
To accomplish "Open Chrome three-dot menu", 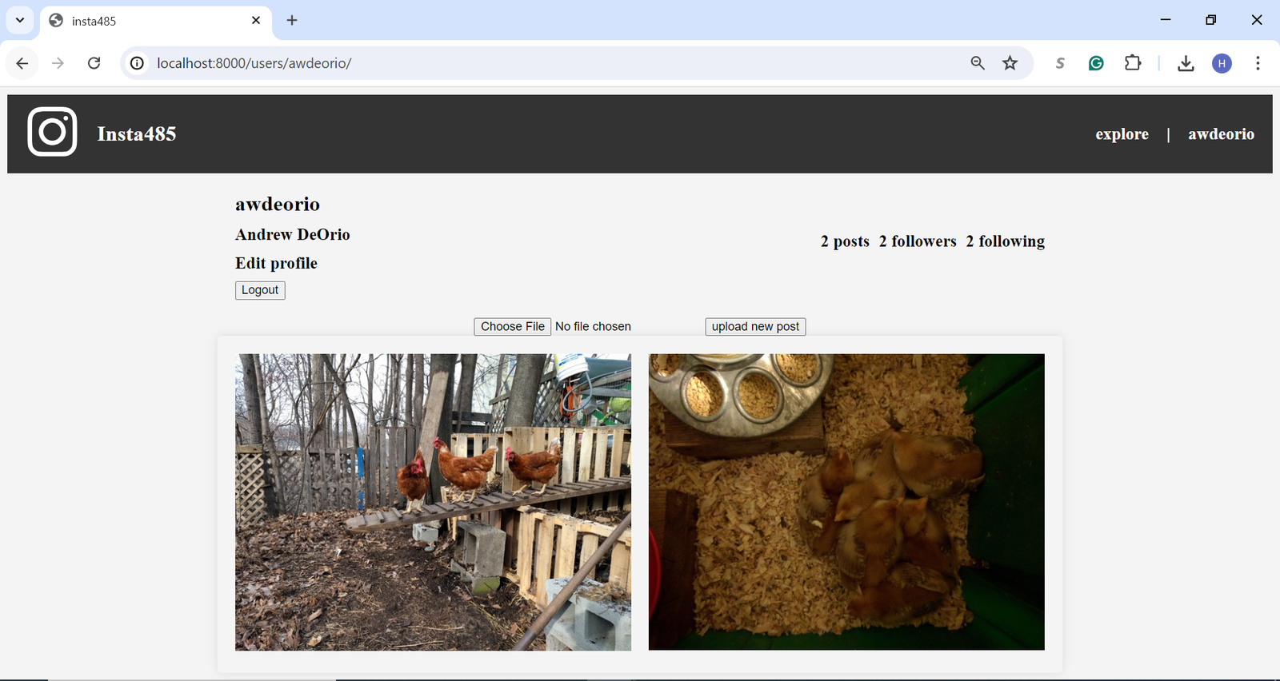I will [1258, 63].
